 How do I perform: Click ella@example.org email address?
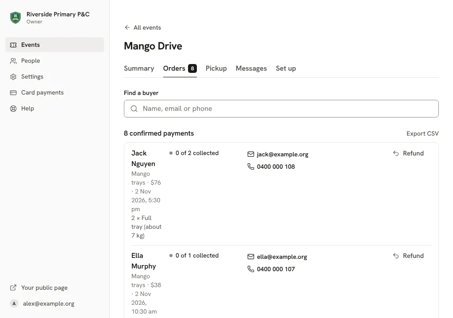pos(282,257)
